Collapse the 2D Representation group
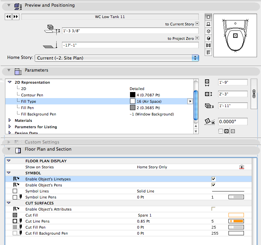The height and width of the screenshot is (245, 261). tap(10, 82)
